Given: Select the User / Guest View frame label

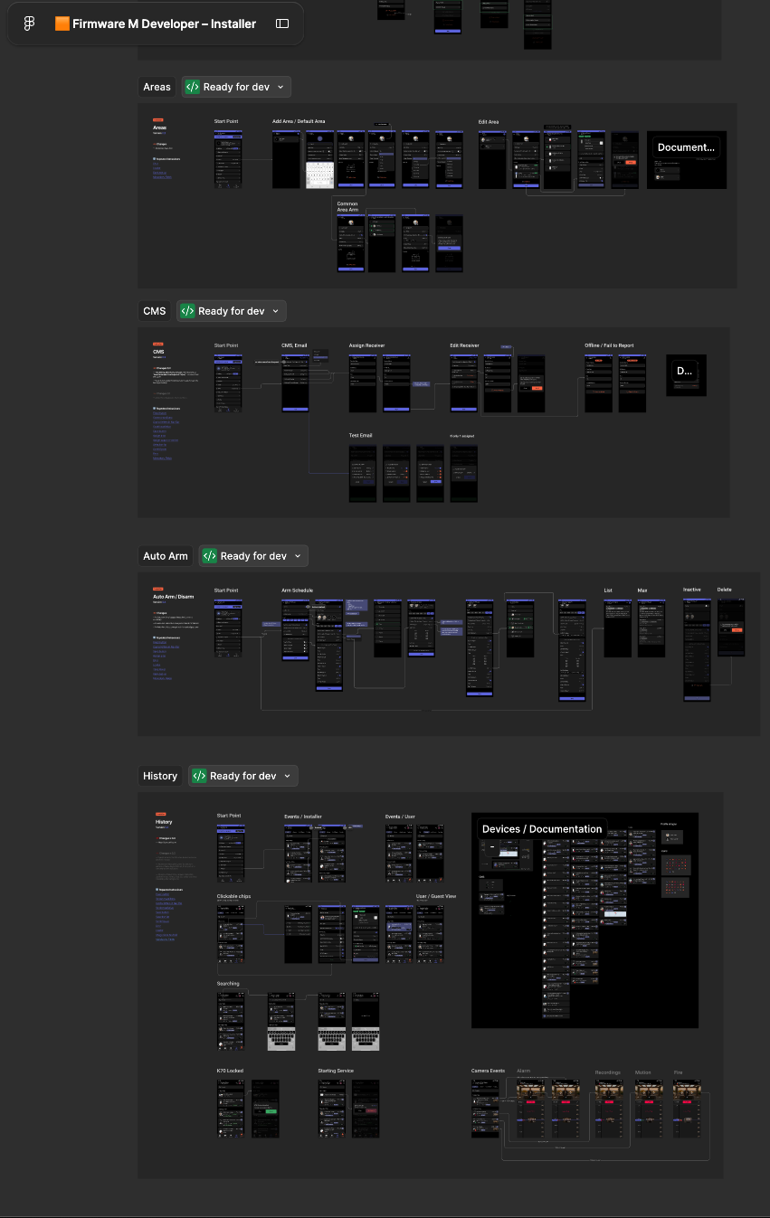Looking at the screenshot, I should (436, 896).
